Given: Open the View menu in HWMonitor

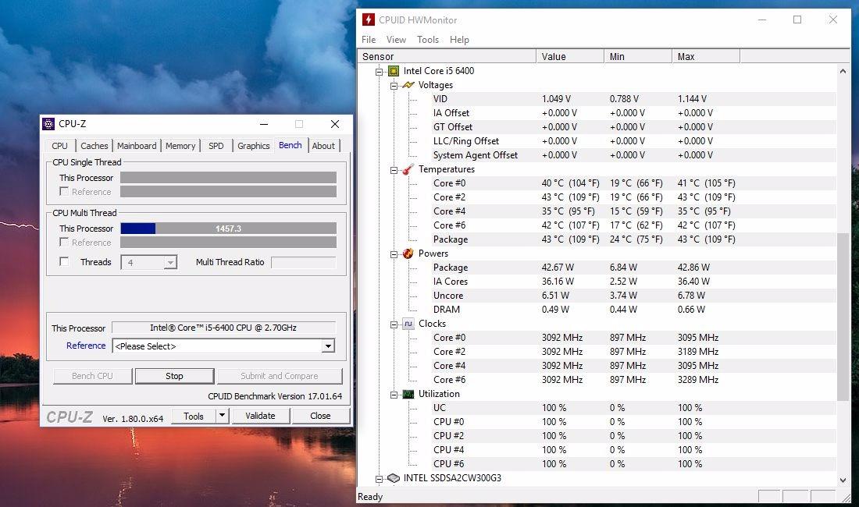Looking at the screenshot, I should pos(396,39).
